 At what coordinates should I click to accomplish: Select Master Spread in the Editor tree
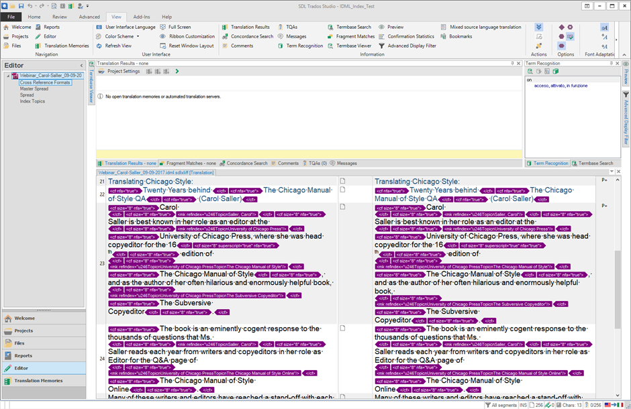34,89
